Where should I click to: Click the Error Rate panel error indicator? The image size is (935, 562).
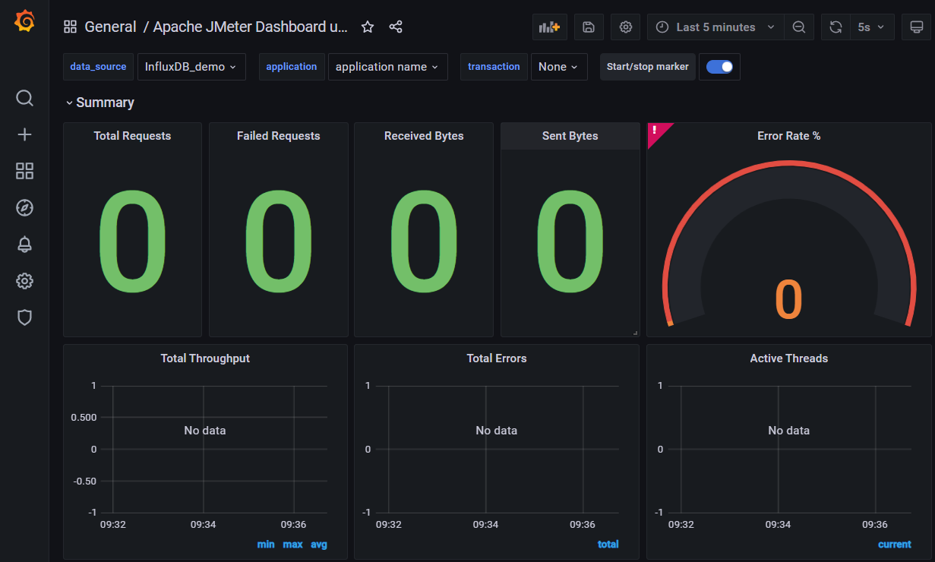pos(655,131)
